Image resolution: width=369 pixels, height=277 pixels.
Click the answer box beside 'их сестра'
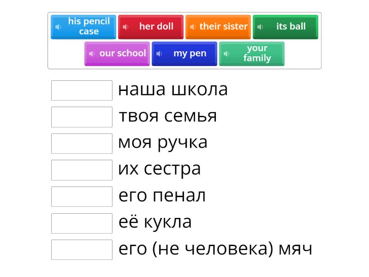click(82, 170)
